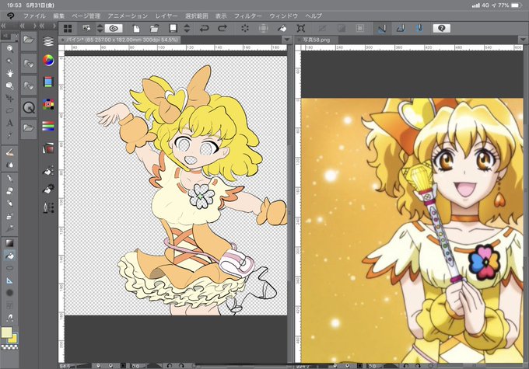
Task: Expand the up-down stepper beside spiral button
Action: click(x=100, y=28)
